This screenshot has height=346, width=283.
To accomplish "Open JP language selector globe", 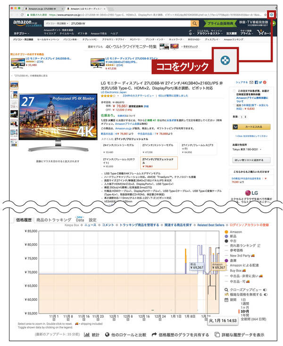I will 191,33.
